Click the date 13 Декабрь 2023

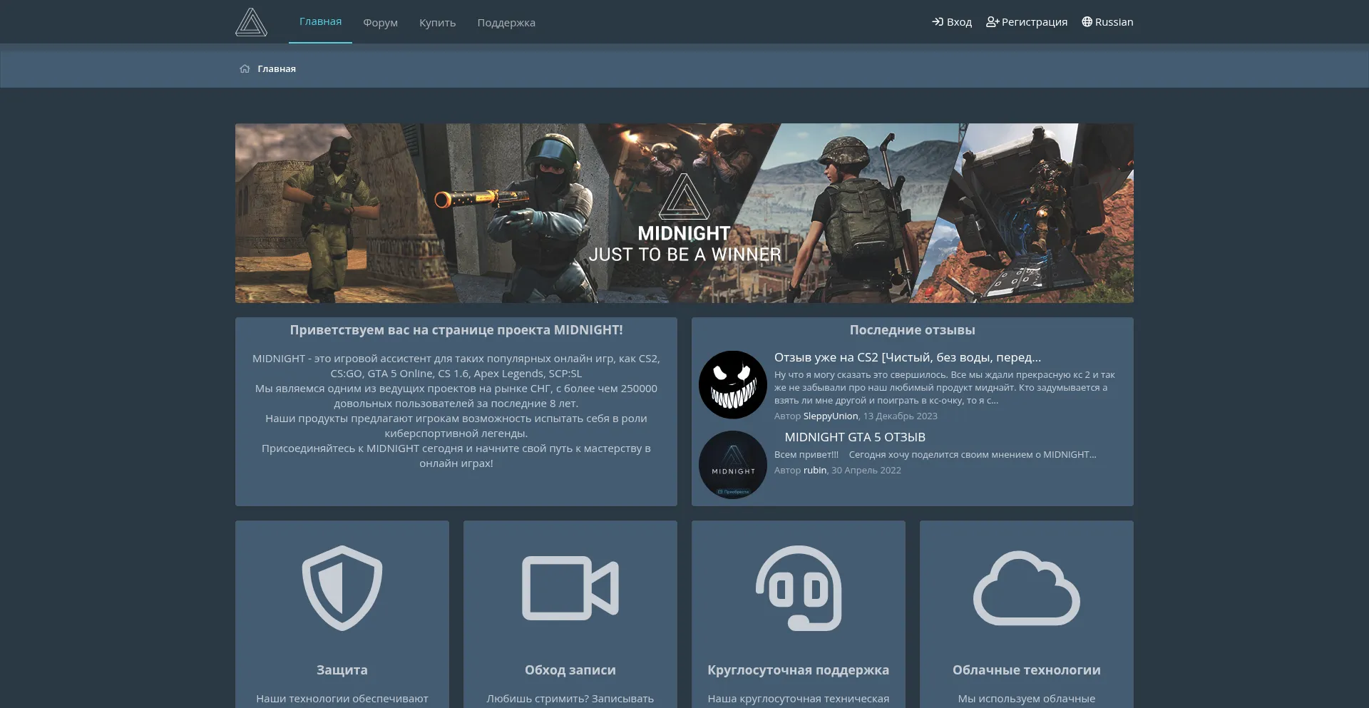click(901, 416)
